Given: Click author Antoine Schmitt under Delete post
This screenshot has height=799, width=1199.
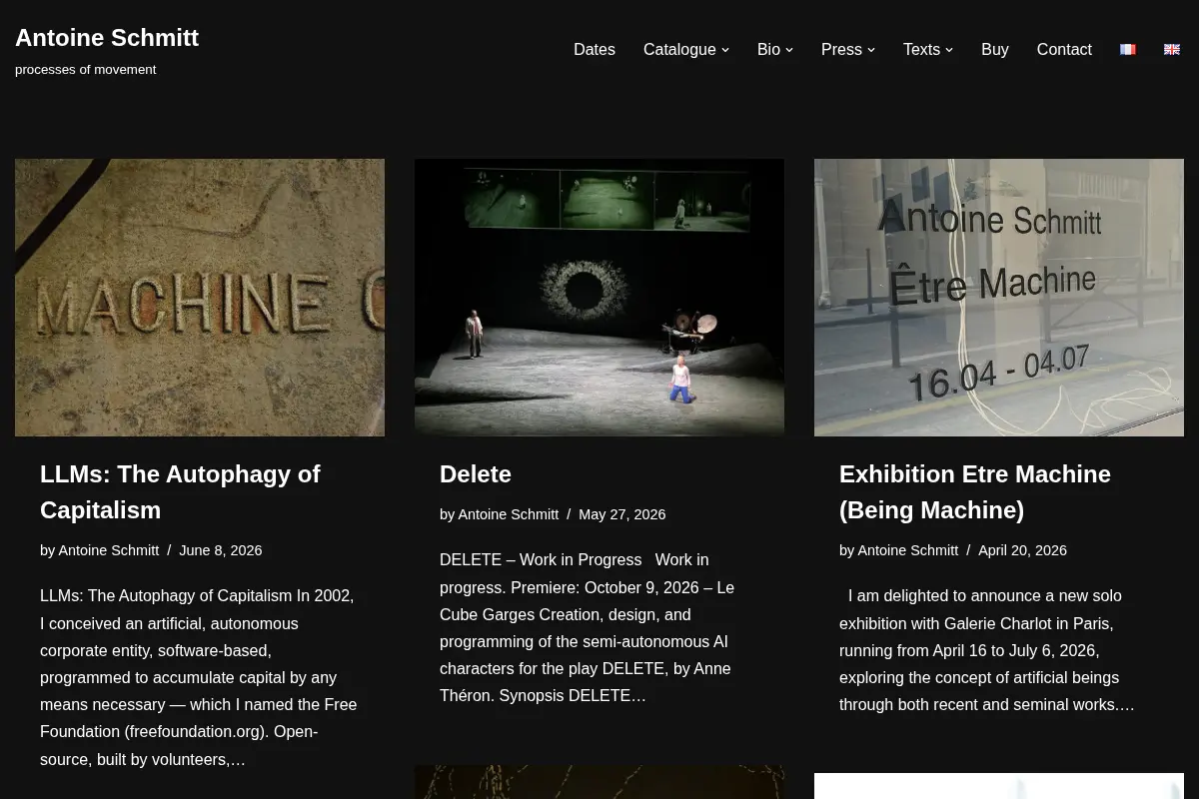Looking at the screenshot, I should click(x=509, y=514).
